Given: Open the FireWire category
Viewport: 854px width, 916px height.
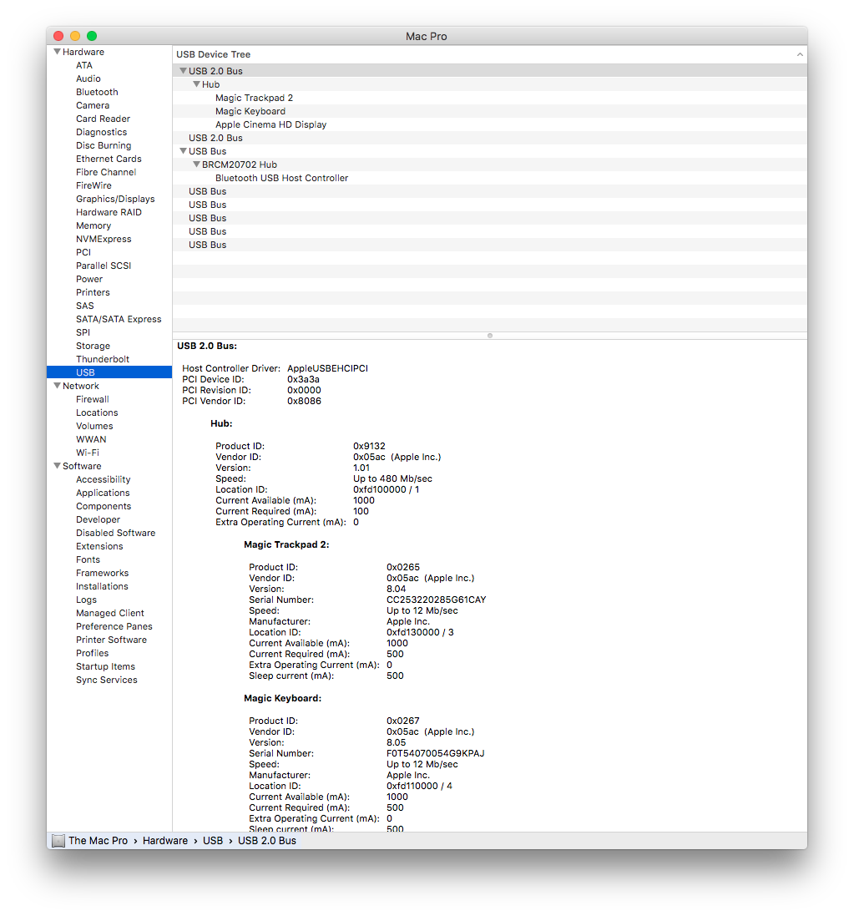Looking at the screenshot, I should pos(93,185).
